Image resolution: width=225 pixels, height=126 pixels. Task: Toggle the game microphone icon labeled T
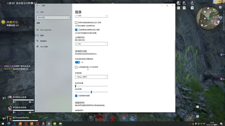[184, 3]
